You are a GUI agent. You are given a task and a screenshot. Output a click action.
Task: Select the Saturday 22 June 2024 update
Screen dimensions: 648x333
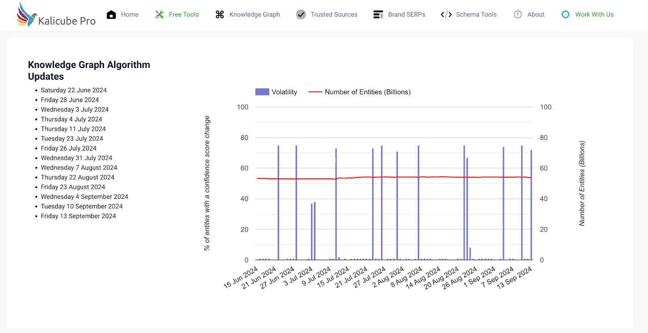[x=74, y=90]
